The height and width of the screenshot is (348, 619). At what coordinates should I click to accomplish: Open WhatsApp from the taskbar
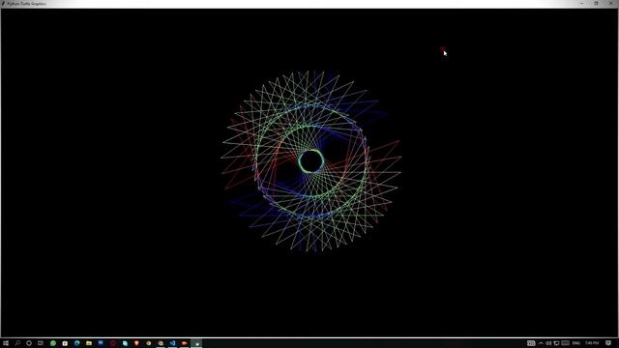pyautogui.click(x=53, y=343)
